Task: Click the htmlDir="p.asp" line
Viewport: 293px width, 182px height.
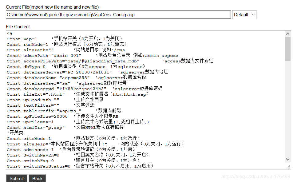Action: (65, 128)
